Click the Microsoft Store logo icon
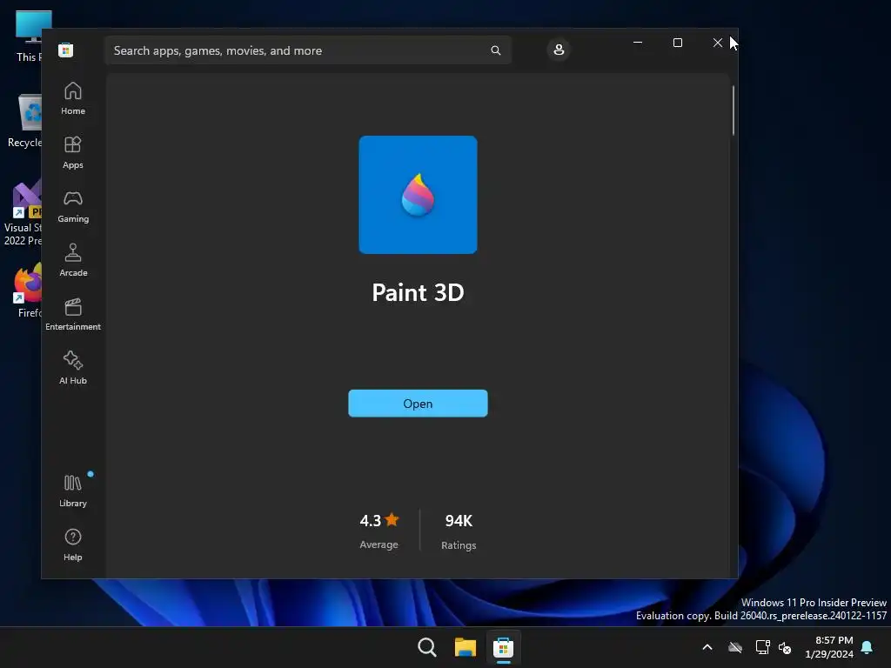891x668 pixels. point(66,50)
